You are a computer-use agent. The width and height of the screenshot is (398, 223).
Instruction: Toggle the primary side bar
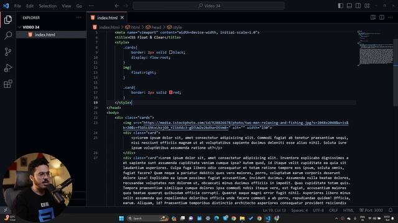(x=341, y=6)
